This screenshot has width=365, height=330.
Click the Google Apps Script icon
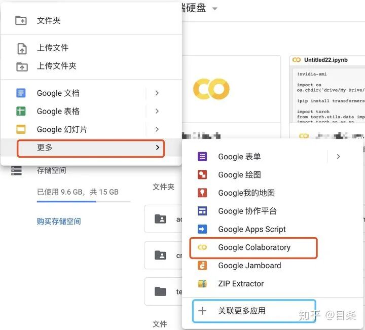pos(202,229)
